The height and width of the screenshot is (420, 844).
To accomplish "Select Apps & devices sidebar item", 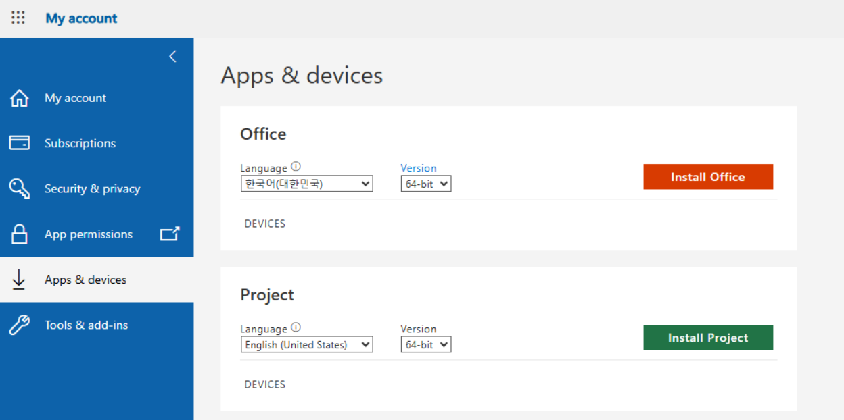I will [97, 280].
